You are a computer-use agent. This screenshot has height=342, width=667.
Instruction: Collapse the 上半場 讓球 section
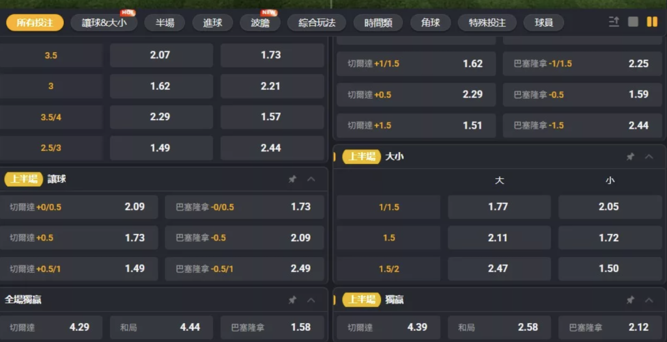(311, 179)
